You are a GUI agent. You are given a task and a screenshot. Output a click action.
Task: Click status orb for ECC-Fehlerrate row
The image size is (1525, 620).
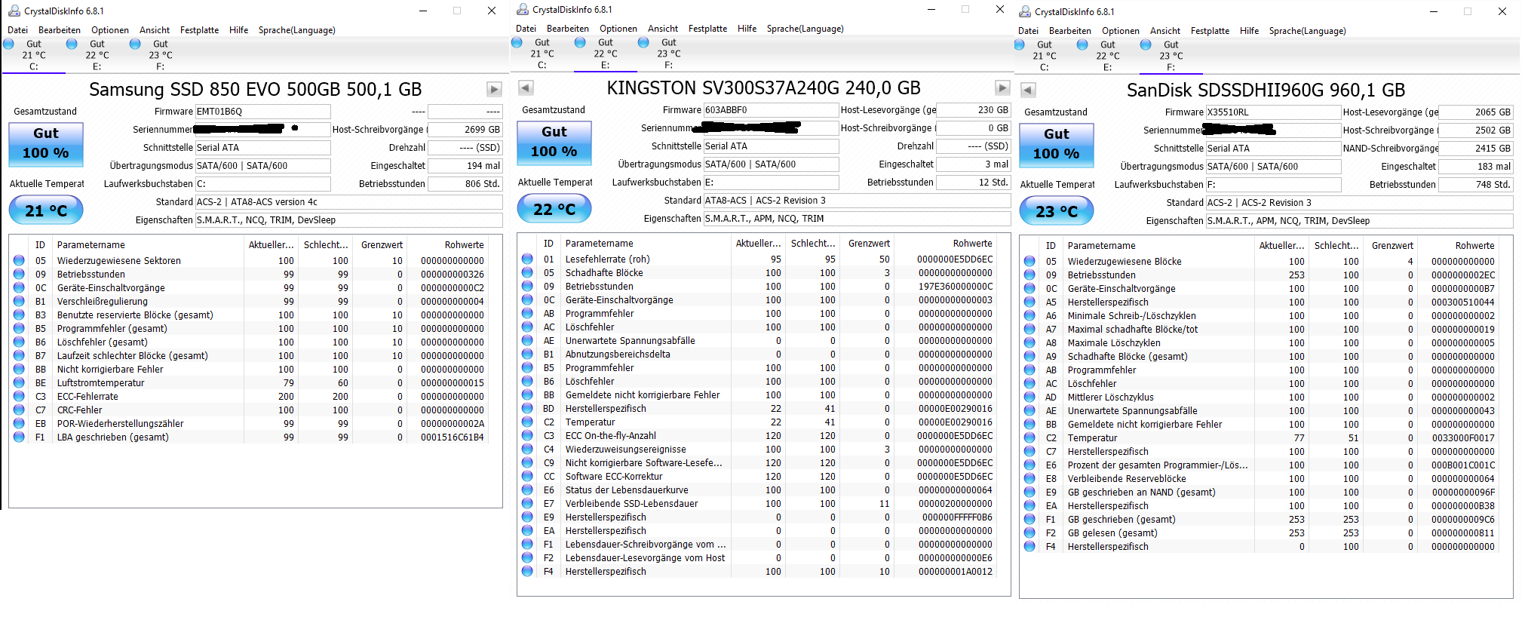(19, 396)
